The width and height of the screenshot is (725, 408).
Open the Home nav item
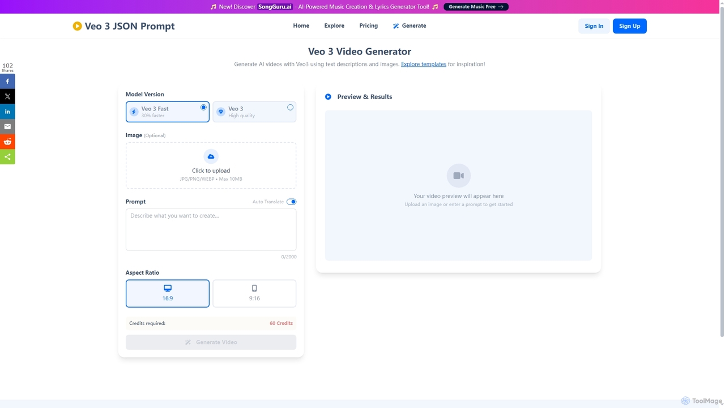click(x=301, y=25)
